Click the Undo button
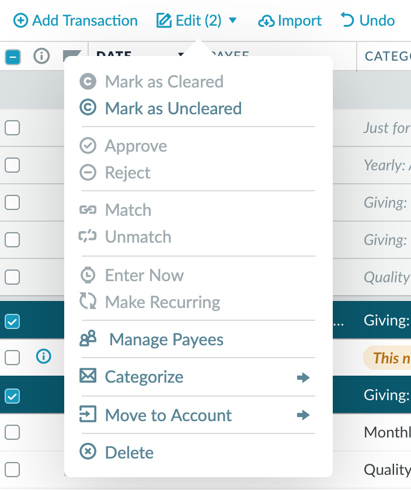The image size is (411, 490). pyautogui.click(x=367, y=19)
